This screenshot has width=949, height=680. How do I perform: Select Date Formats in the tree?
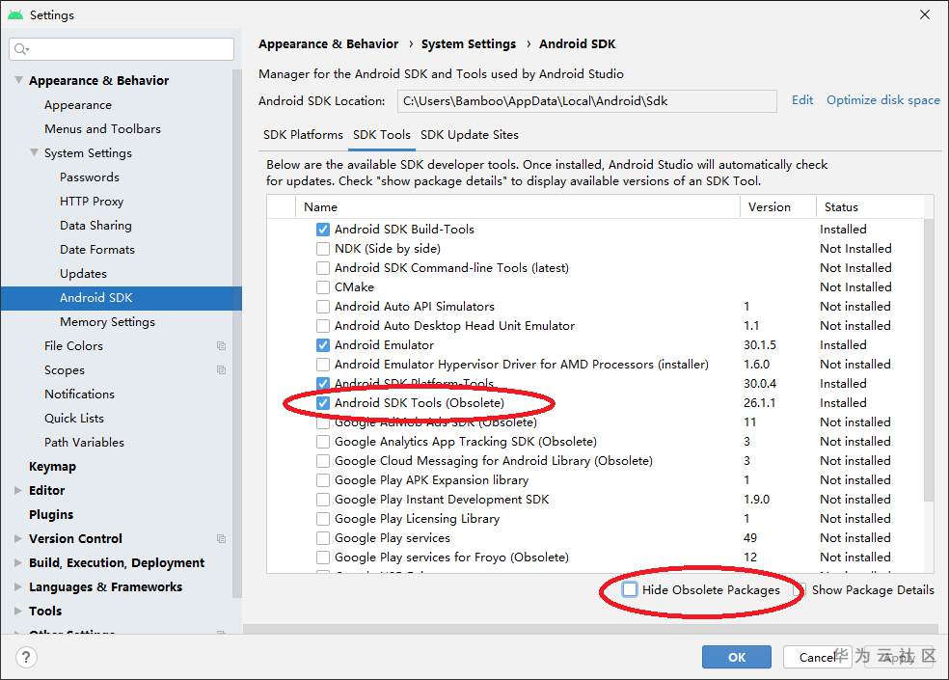pos(96,250)
